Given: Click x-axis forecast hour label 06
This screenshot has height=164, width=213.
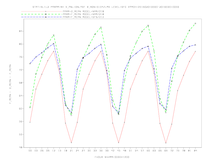Looking at the screenshot, I should pos(42,151).
